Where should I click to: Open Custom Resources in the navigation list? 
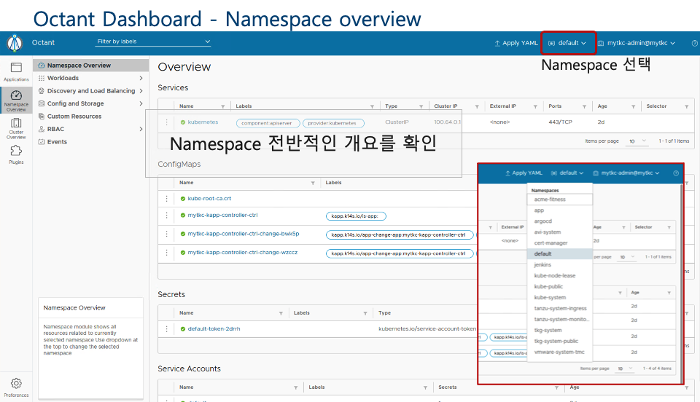[74, 117]
